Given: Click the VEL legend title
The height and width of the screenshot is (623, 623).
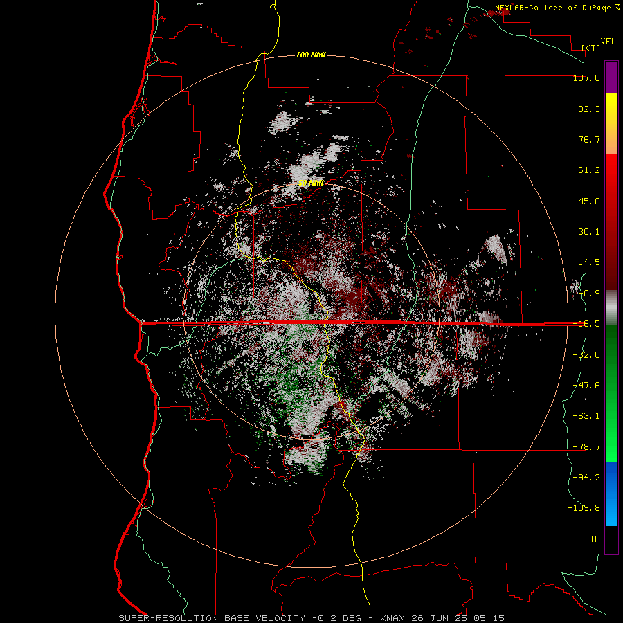Looking at the screenshot, I should (608, 41).
